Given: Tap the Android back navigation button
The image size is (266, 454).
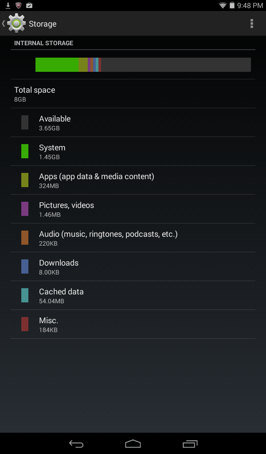Looking at the screenshot, I should point(76,443).
